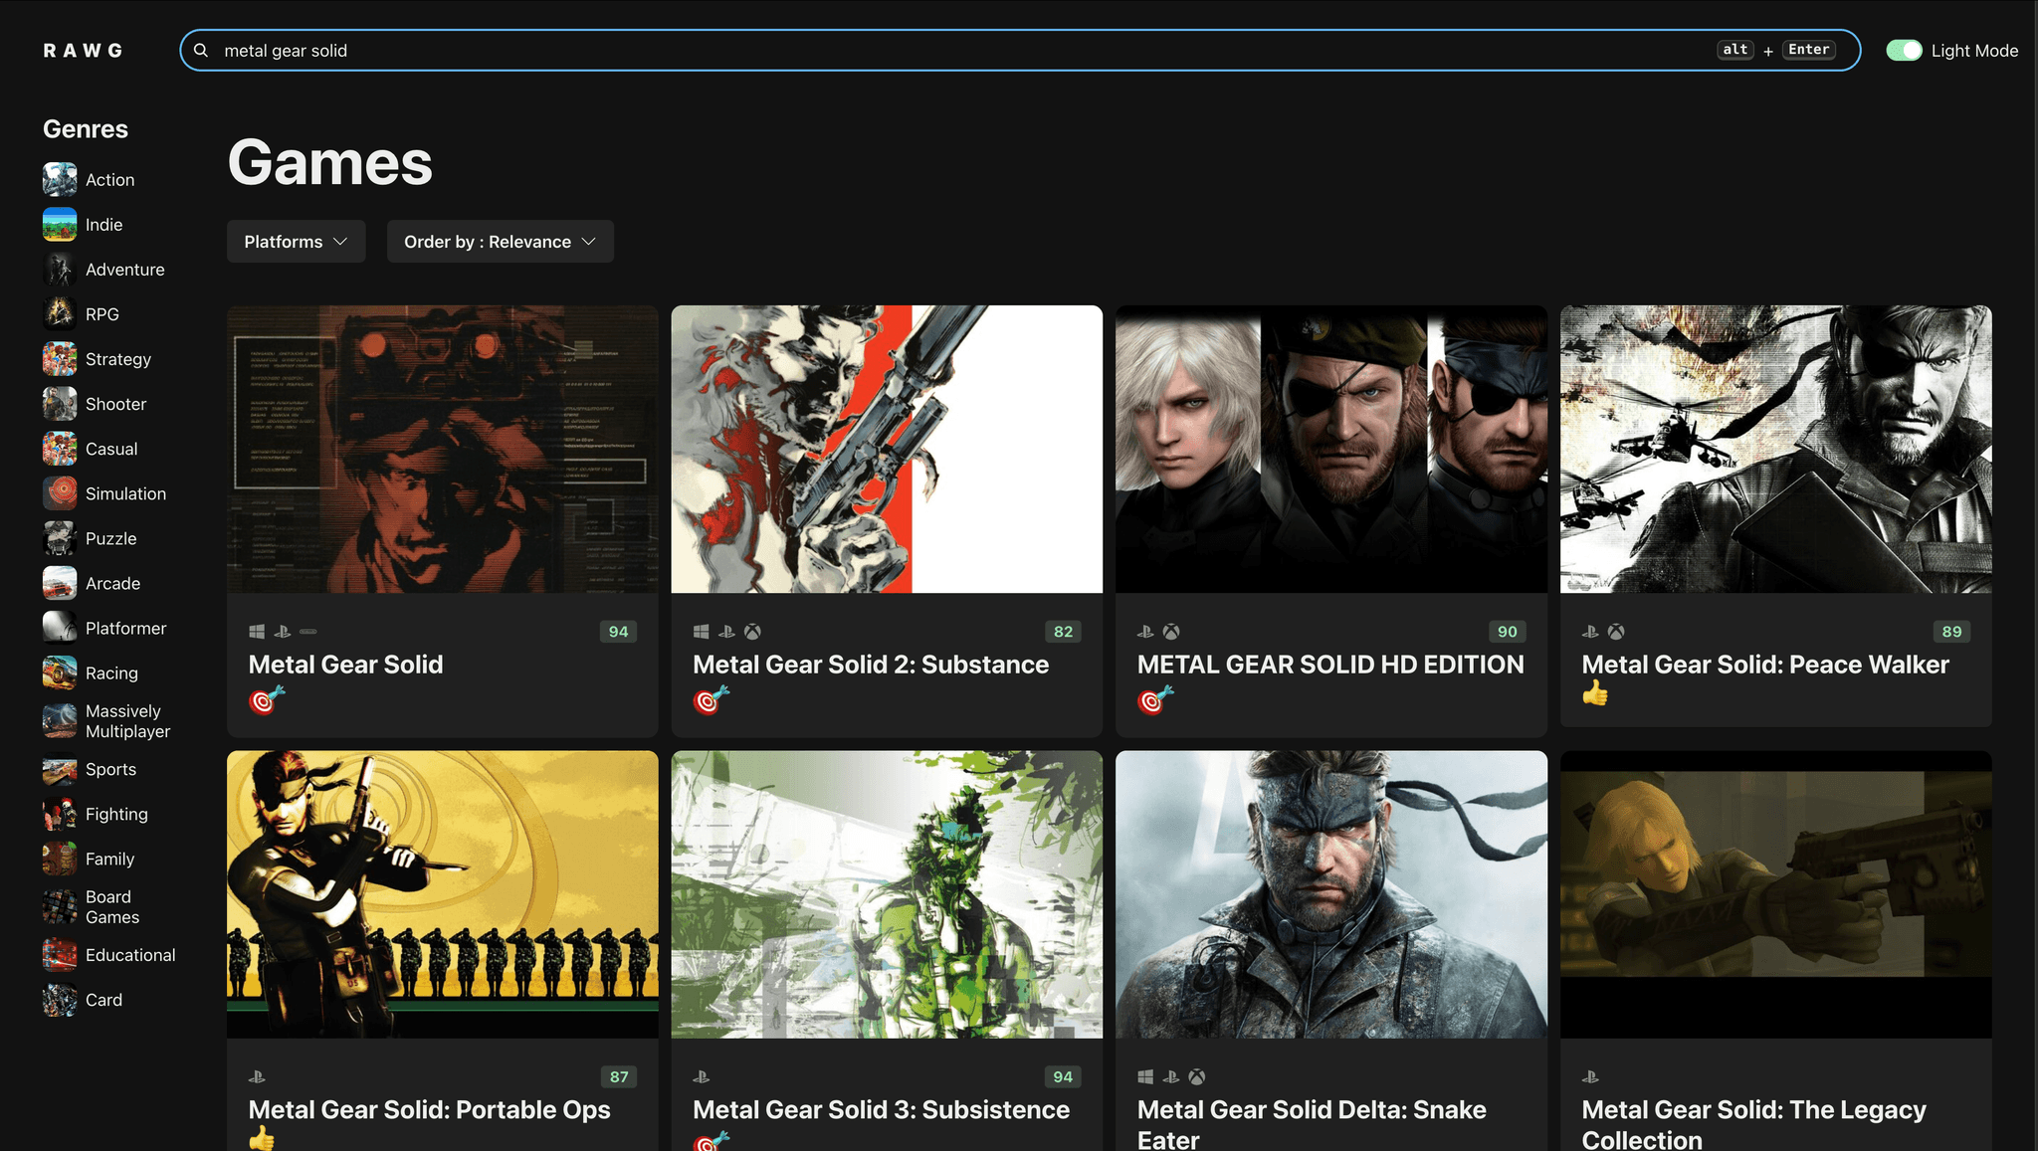Open the Metal Gear Solid cover image
Image resolution: width=2038 pixels, height=1151 pixels.
coord(443,450)
